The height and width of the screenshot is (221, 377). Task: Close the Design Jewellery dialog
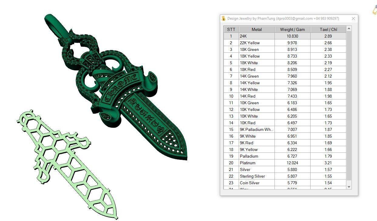353,18
